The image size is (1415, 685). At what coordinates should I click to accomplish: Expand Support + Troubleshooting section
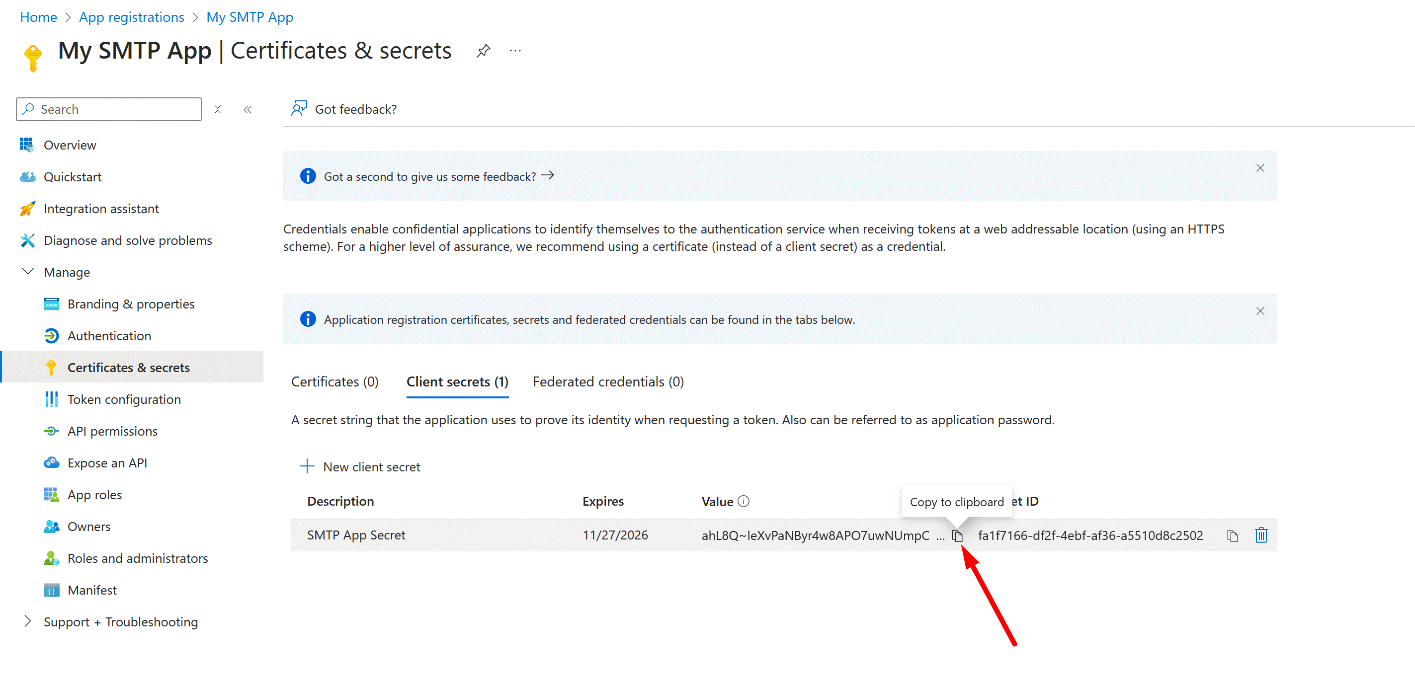tap(27, 621)
